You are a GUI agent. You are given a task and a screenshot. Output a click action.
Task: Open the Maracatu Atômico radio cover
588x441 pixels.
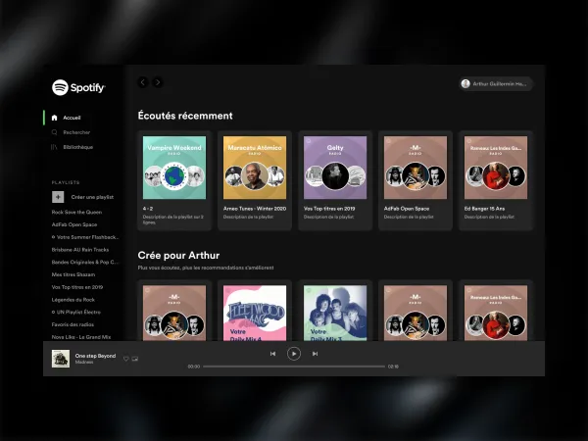[255, 168]
